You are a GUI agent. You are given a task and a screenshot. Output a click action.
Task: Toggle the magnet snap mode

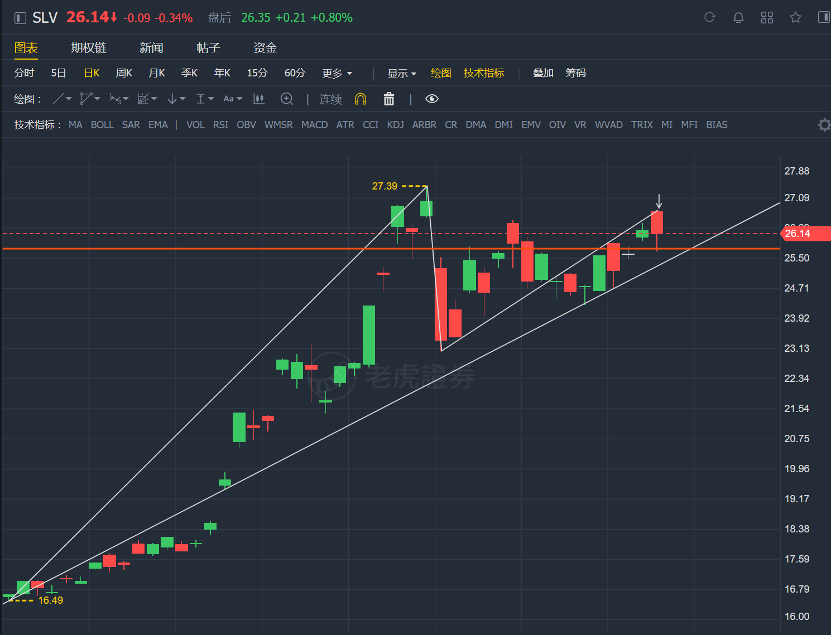361,99
